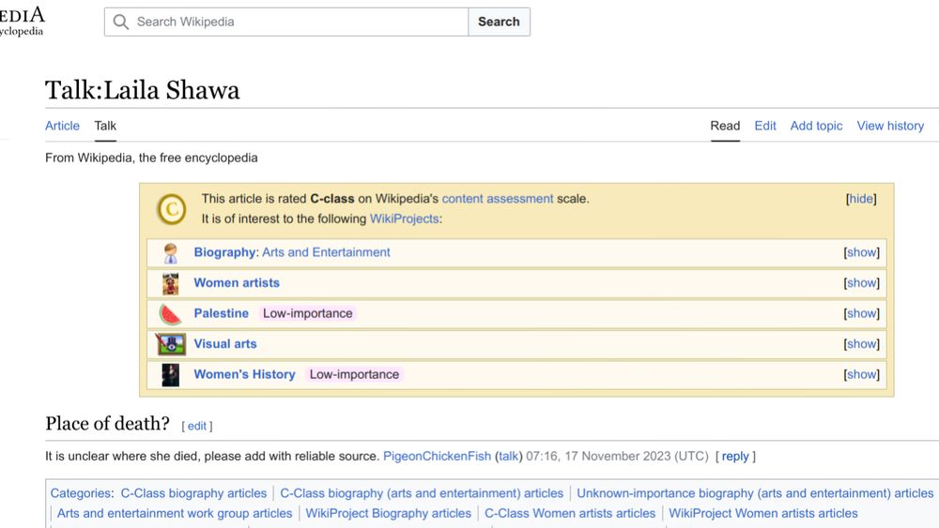Click the Palestine watermelon icon
The height and width of the screenshot is (528, 939).
pyautogui.click(x=171, y=314)
